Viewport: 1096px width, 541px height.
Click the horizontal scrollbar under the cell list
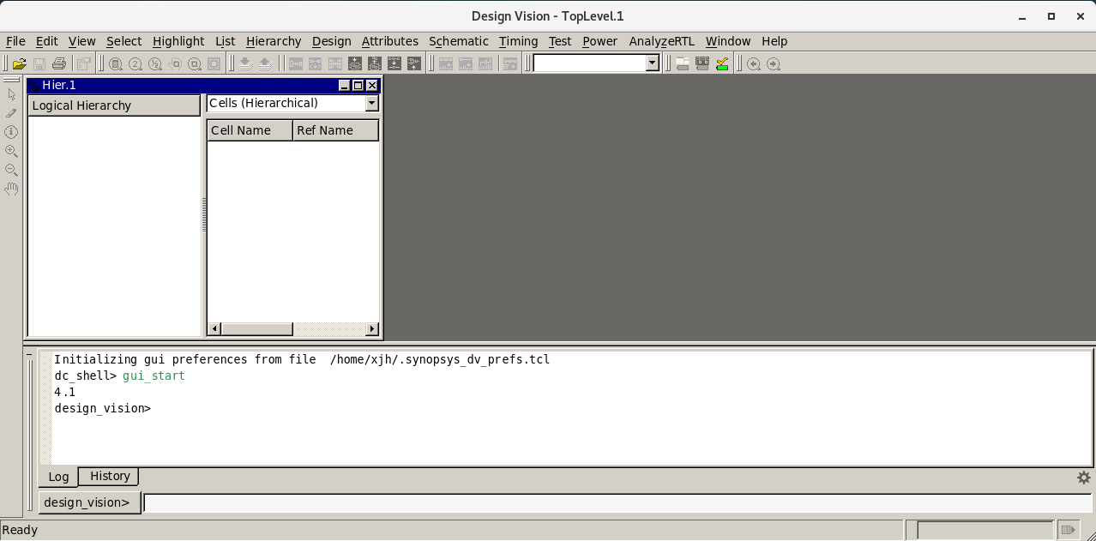[256, 328]
